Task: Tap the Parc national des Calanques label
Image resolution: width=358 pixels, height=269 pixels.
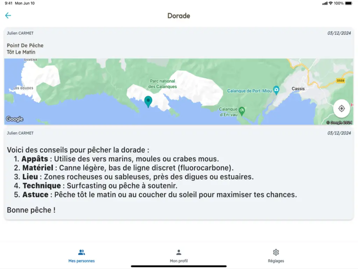Action: pos(163,84)
